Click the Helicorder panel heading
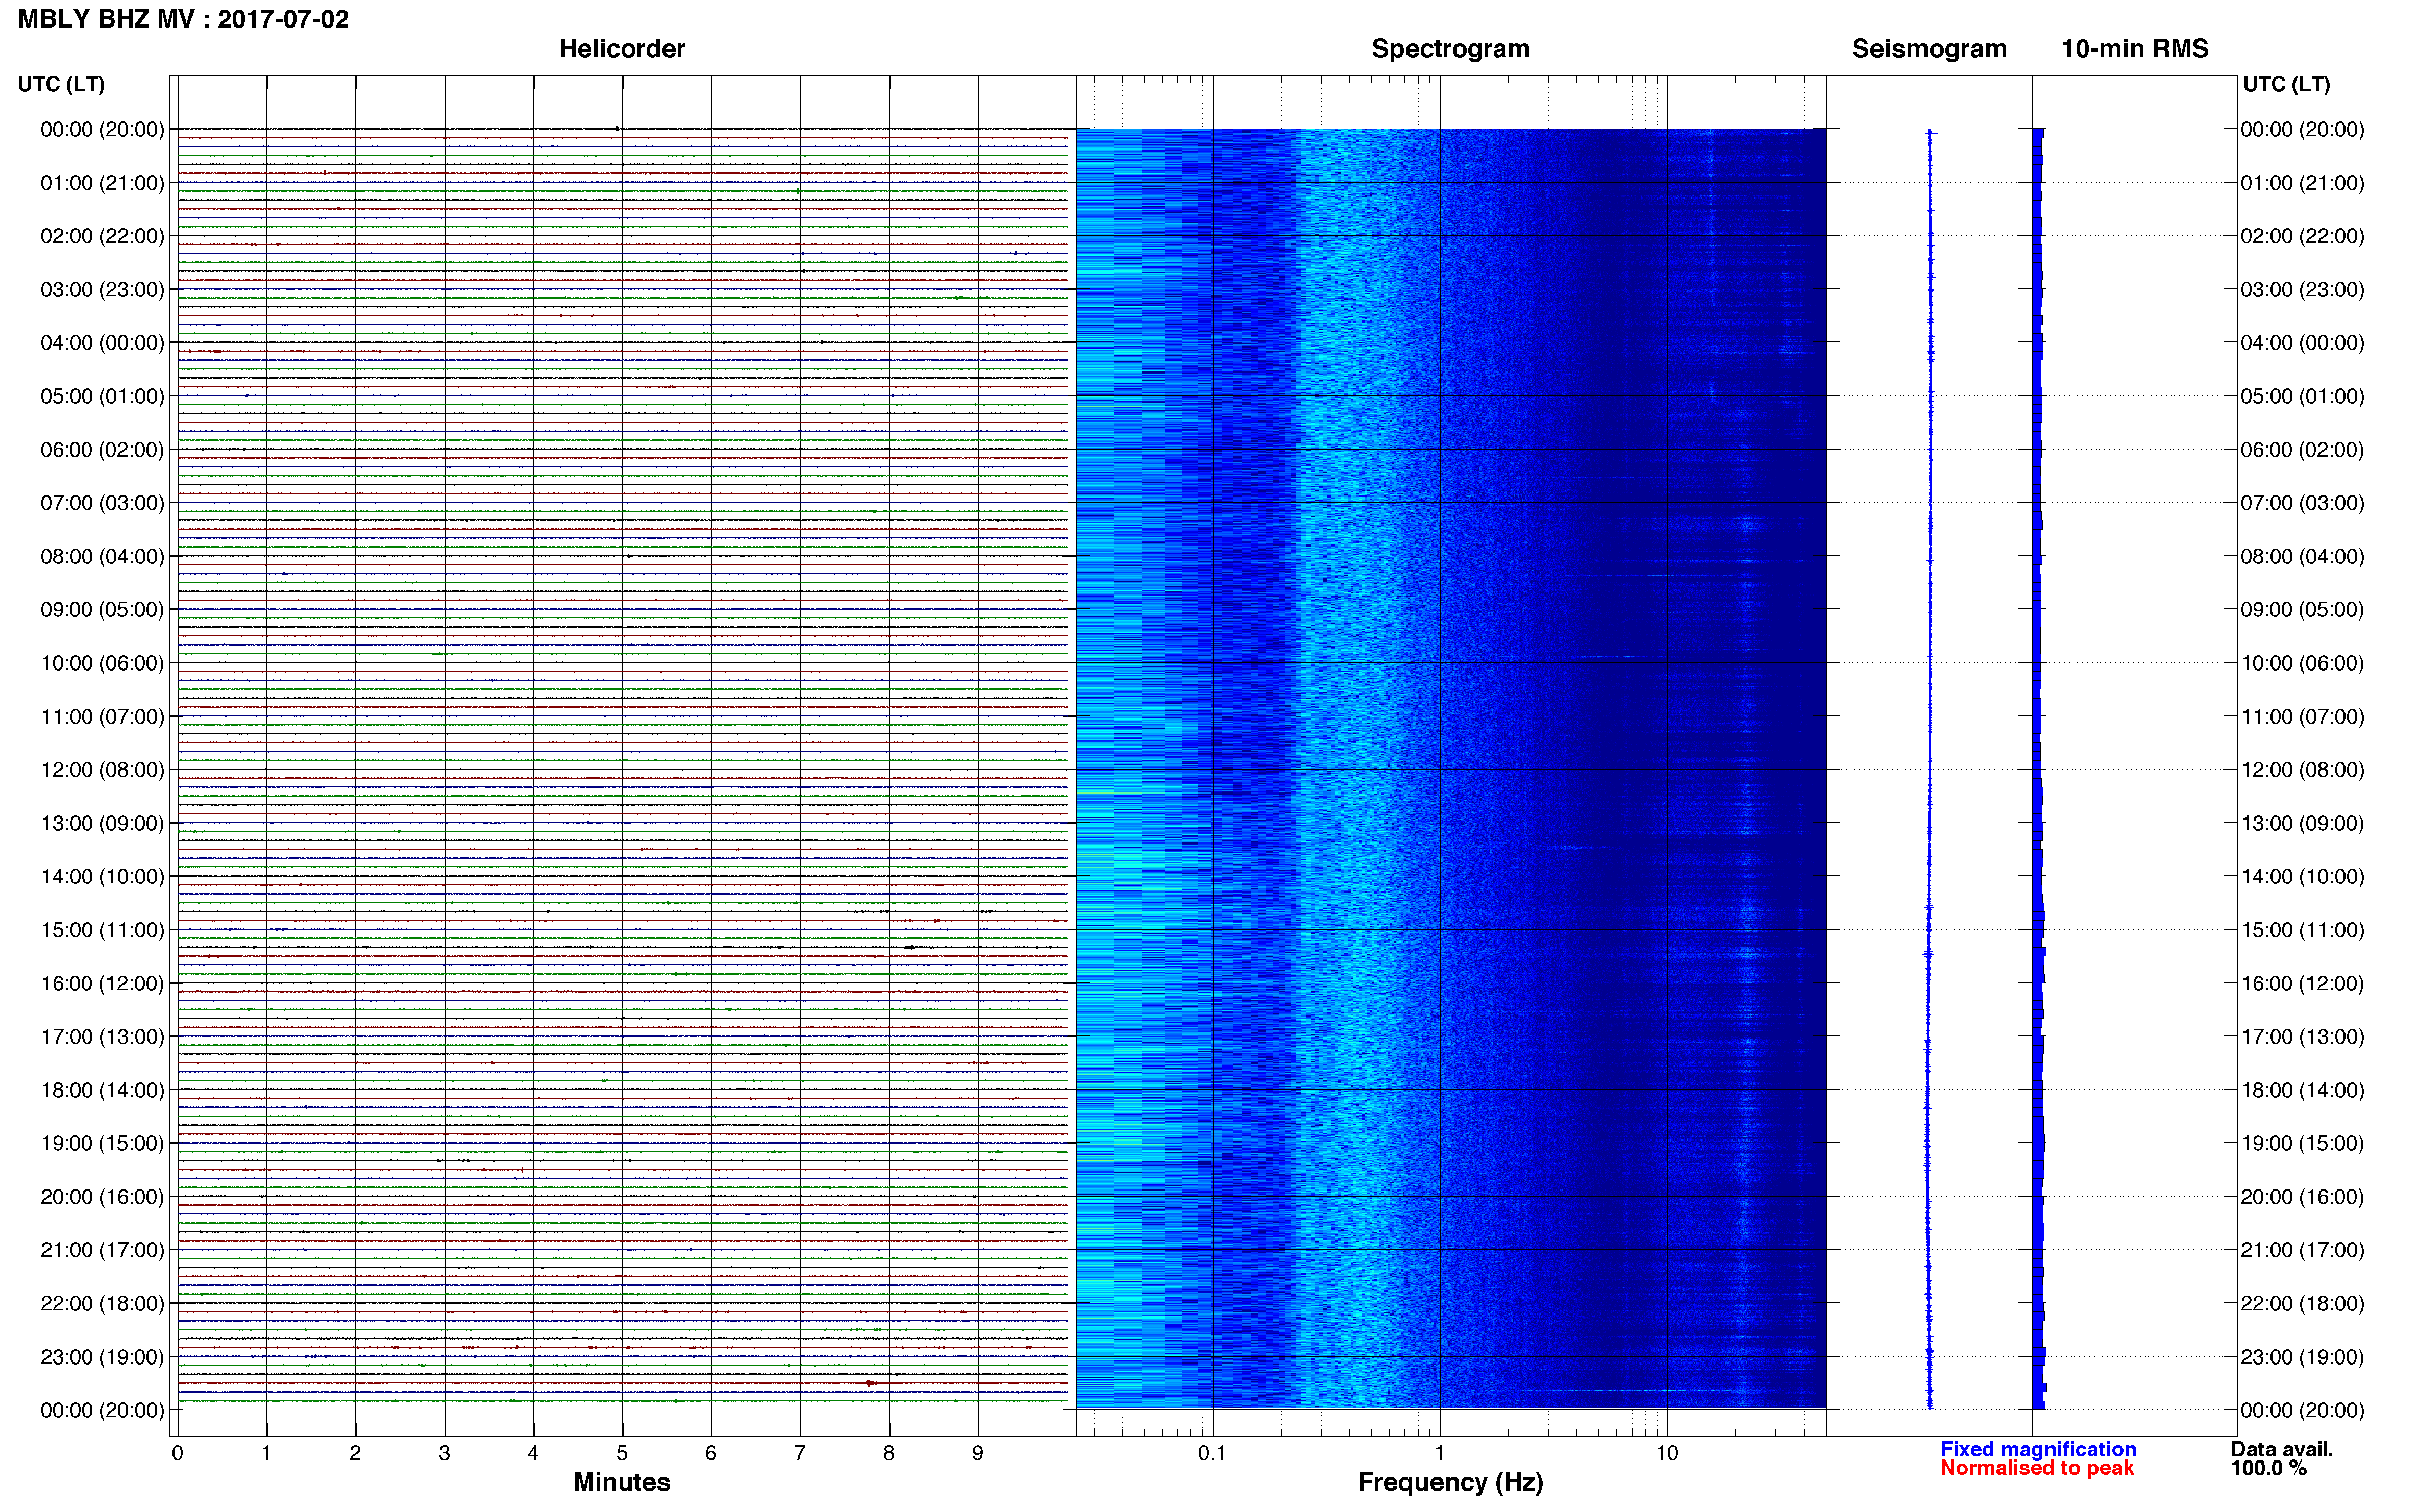The image size is (2419, 1512). (x=622, y=49)
